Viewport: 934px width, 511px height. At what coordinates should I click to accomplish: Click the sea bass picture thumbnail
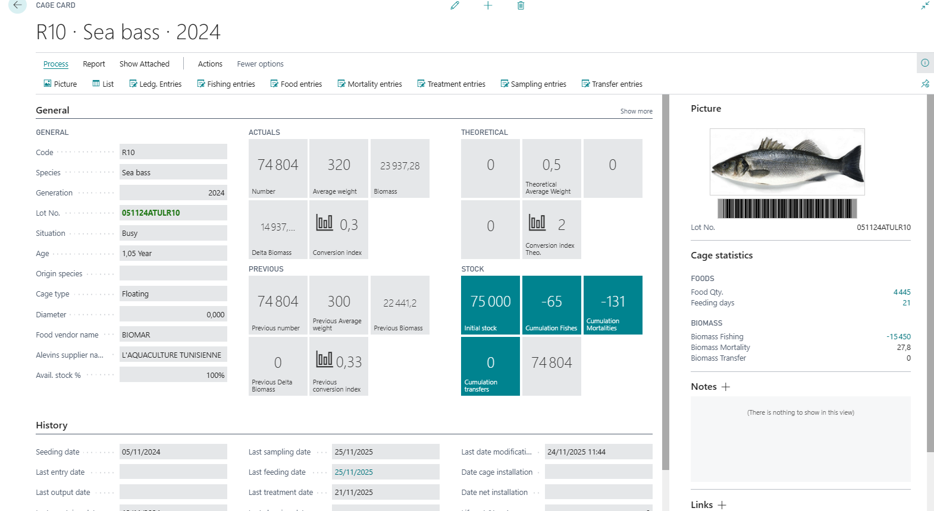coord(787,162)
